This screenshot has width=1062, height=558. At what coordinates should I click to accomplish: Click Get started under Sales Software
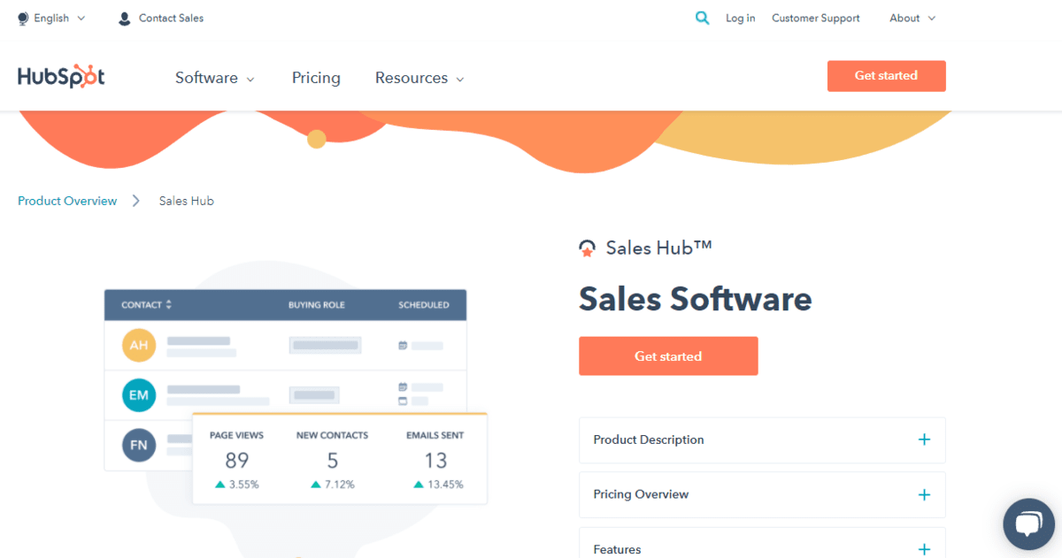pyautogui.click(x=668, y=356)
